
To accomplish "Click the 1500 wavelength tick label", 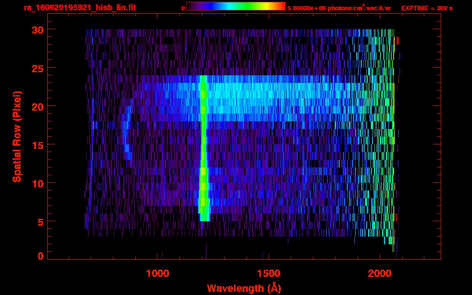I will (268, 273).
